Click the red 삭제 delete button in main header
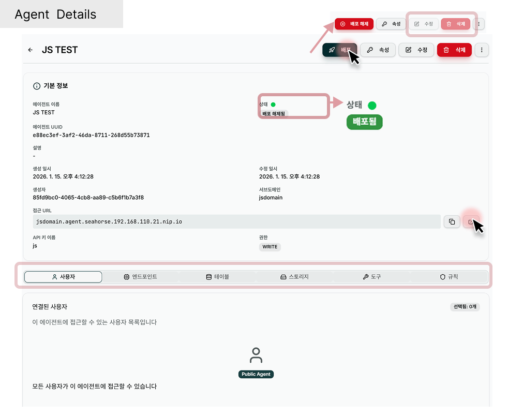The image size is (508, 416). coord(454,50)
